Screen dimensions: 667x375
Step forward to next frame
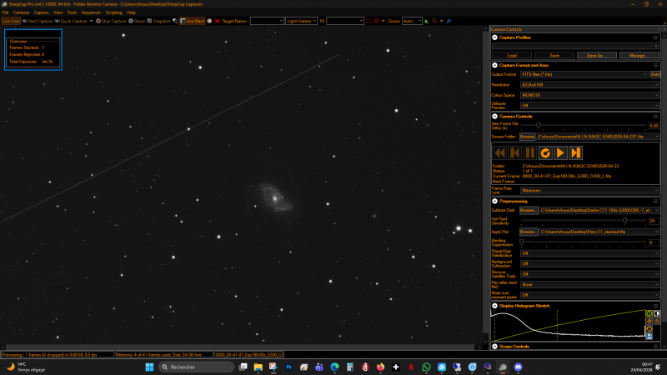(x=575, y=152)
